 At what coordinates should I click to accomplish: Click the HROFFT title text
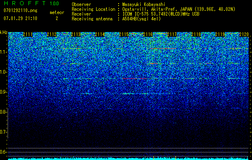click(25, 3)
